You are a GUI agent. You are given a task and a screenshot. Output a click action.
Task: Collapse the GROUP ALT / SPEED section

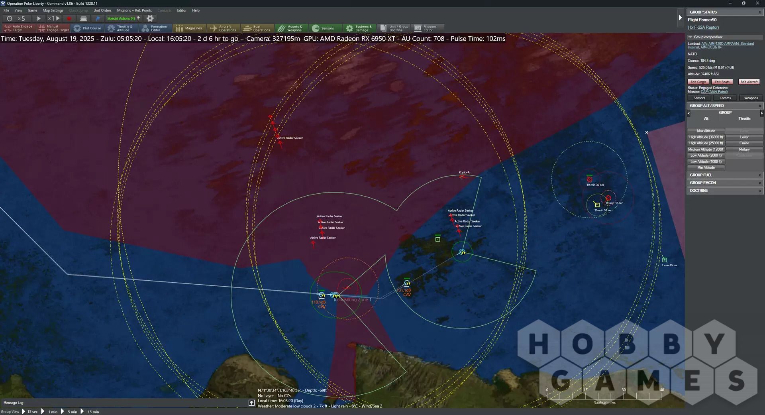[759, 106]
